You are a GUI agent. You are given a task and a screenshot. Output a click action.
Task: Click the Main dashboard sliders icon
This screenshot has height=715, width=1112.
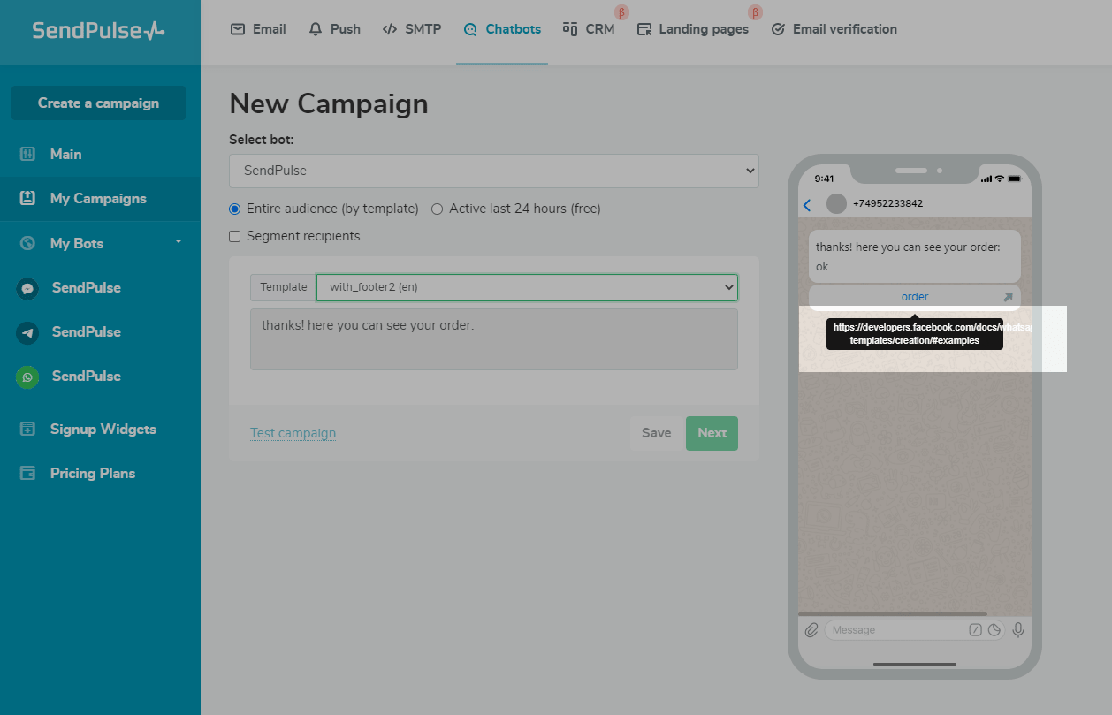click(27, 154)
